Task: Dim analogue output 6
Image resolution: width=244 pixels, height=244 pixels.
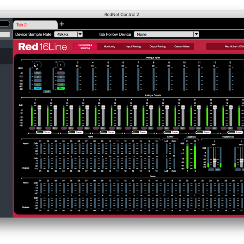Action: tap(119, 128)
